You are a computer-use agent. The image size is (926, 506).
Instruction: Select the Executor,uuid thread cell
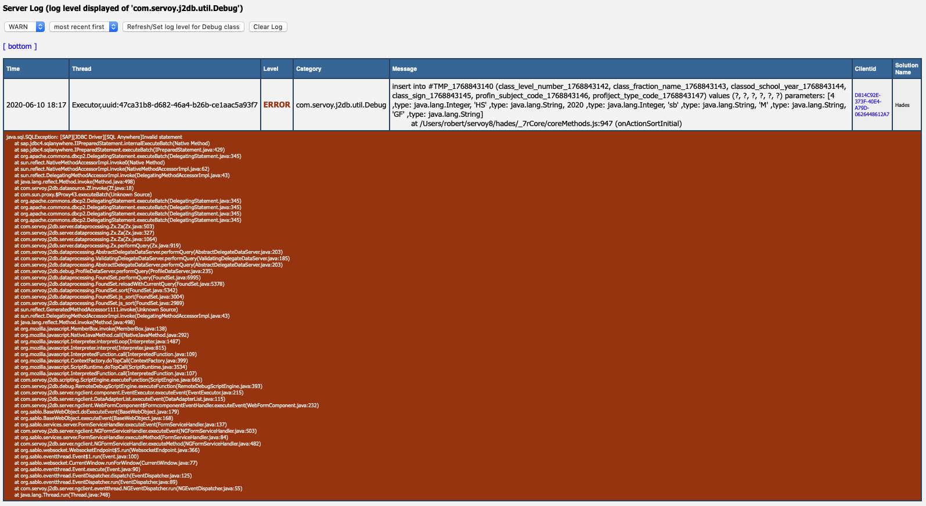point(165,105)
